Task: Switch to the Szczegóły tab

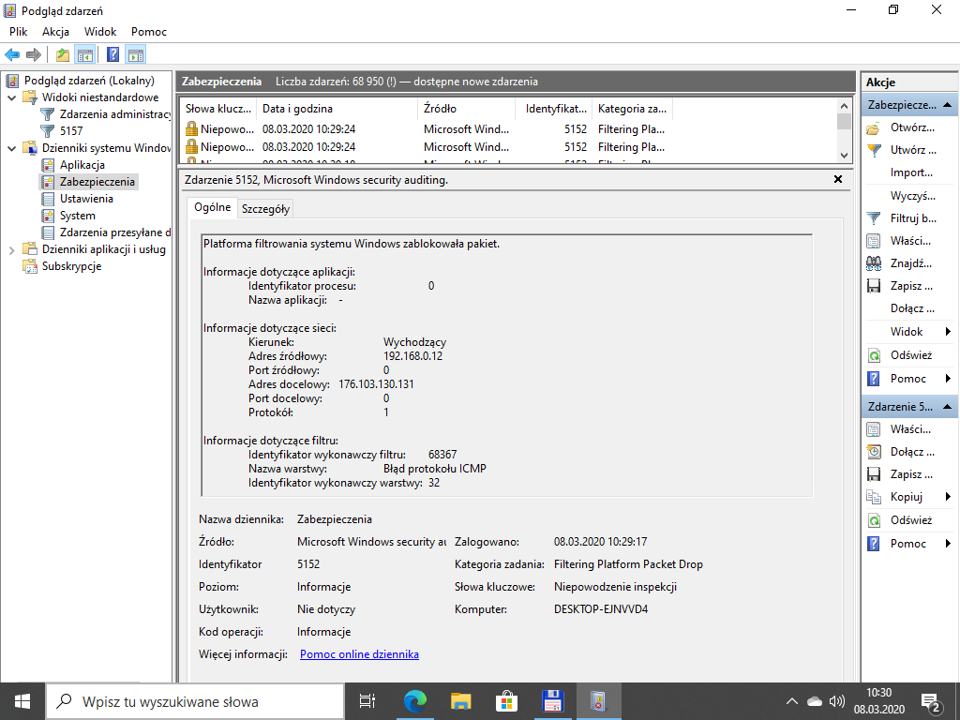Action: [265, 209]
